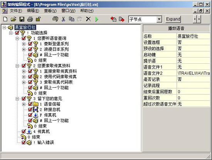This screenshot has width=212, height=160.
Task: Click the Delete X toolbar icon
Action: click(88, 19)
